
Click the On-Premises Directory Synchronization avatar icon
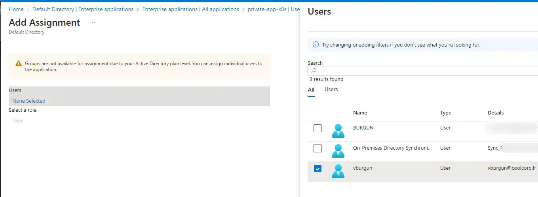pyautogui.click(x=338, y=150)
